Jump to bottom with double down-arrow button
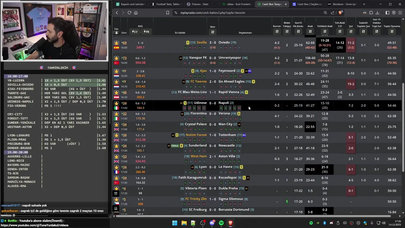This screenshot has height=228, width=405. point(116,208)
